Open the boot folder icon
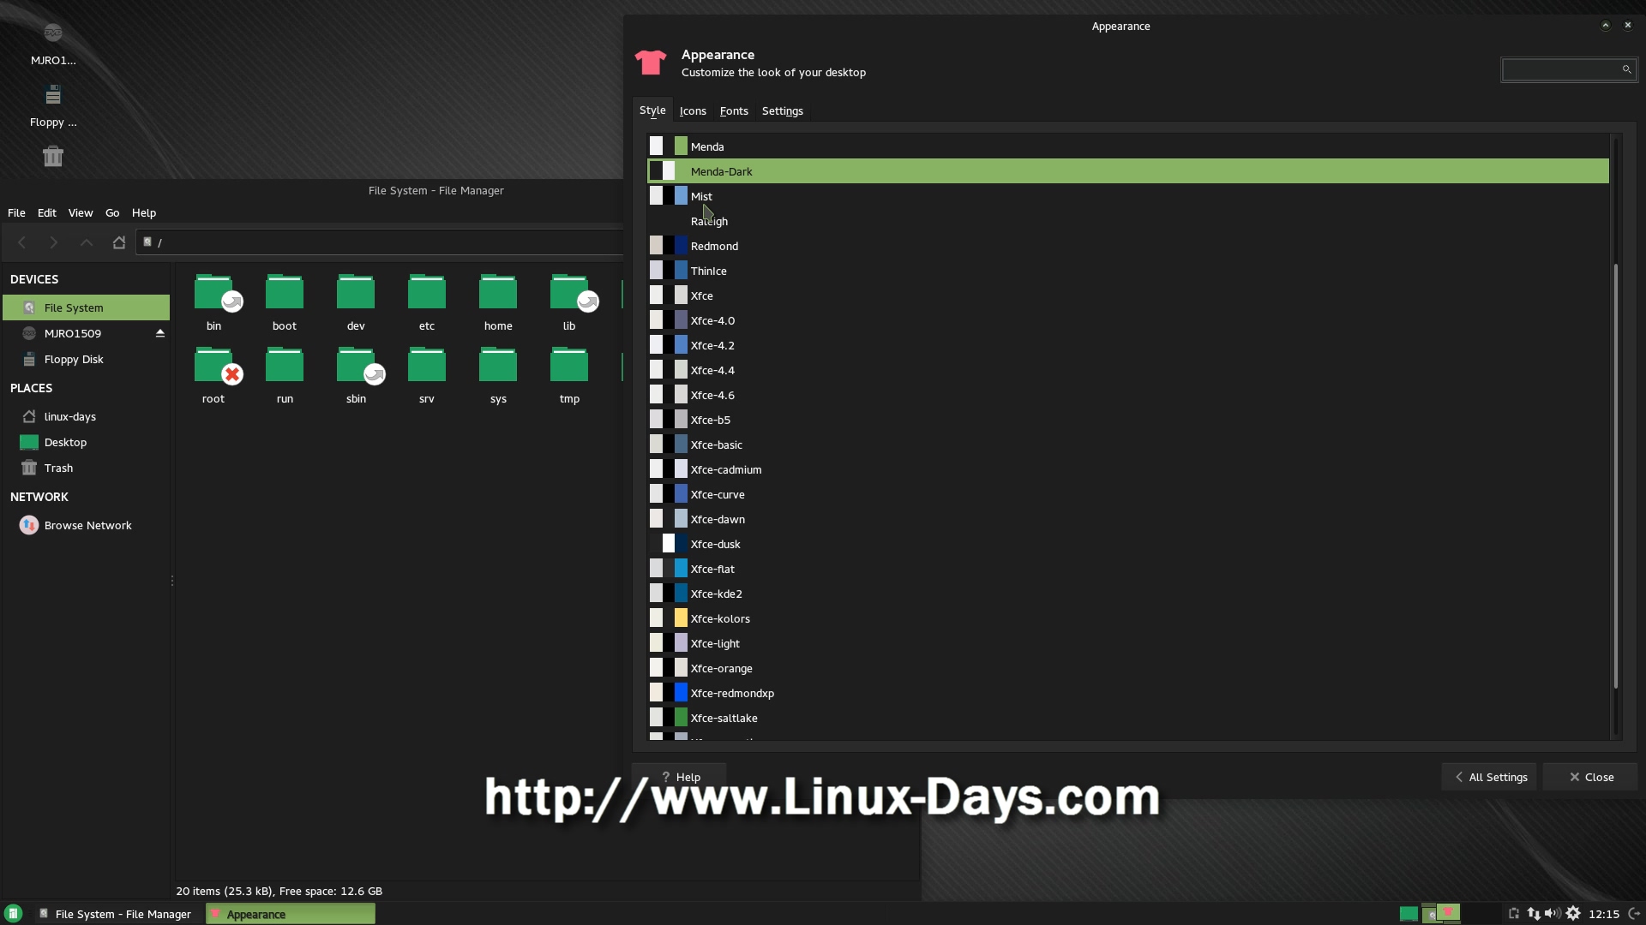The height and width of the screenshot is (925, 1646). click(x=285, y=293)
